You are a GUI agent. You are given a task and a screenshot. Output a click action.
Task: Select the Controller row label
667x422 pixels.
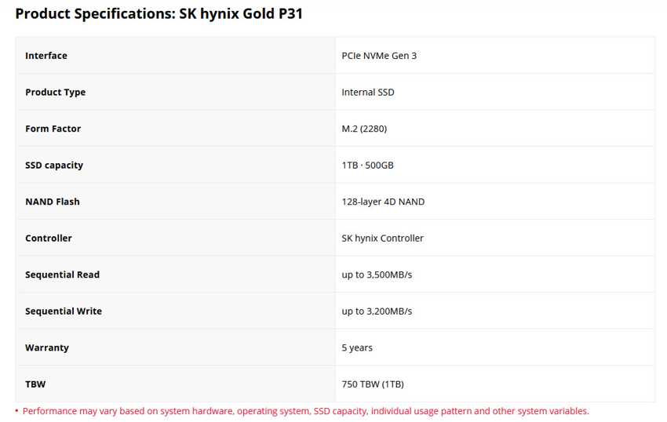[x=49, y=238]
